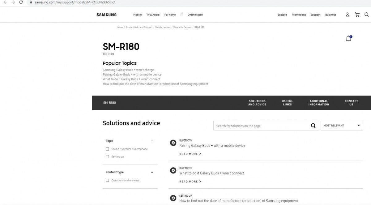
Task: Check the Sound / Speaker / Microphone filter
Action: coord(108,149)
